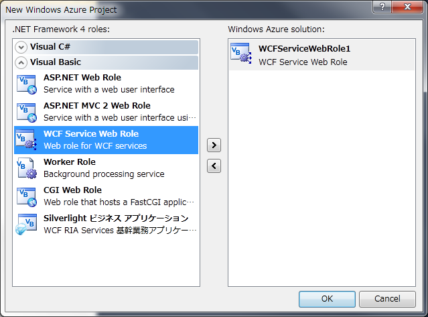428x317 pixels.
Task: Click the WCF Service Web Role gear icon in the roles list
Action: pyautogui.click(x=27, y=140)
